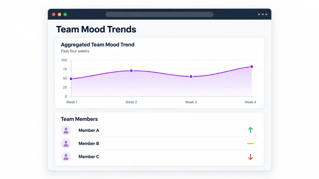Click the browser address bar

tap(159, 14)
